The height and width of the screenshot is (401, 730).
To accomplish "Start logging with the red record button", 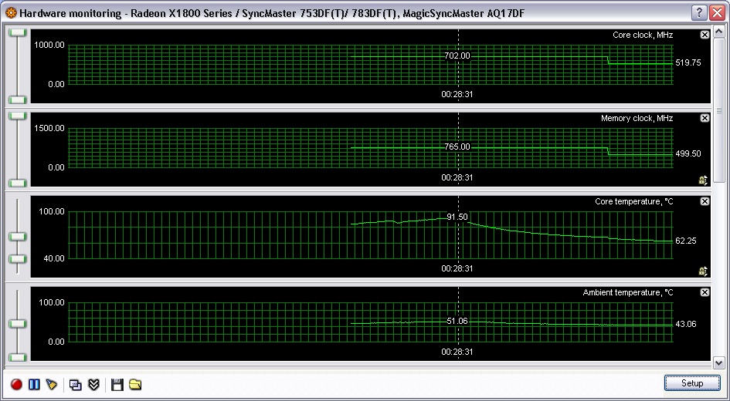I will click(17, 384).
